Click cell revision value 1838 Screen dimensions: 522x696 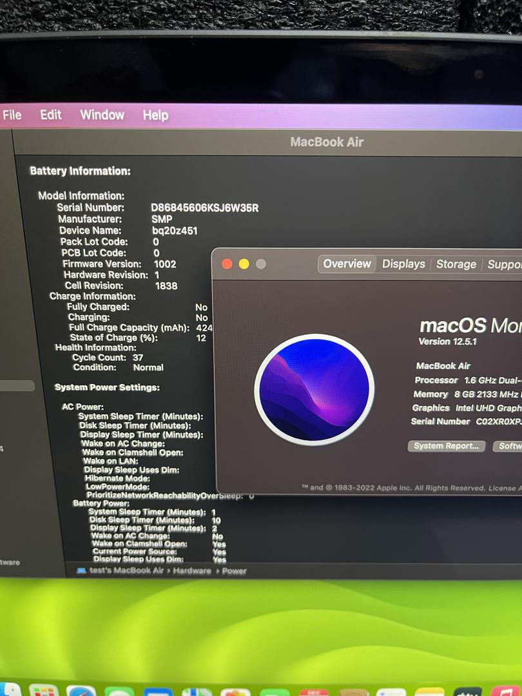tap(166, 286)
